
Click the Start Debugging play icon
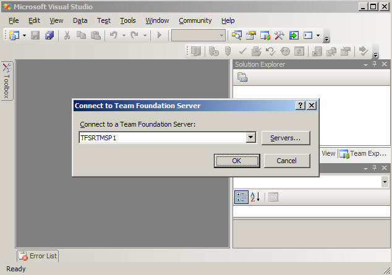(160, 35)
